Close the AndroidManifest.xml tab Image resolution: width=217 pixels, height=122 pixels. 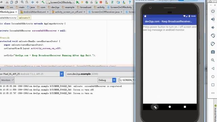click(x=48, y=12)
